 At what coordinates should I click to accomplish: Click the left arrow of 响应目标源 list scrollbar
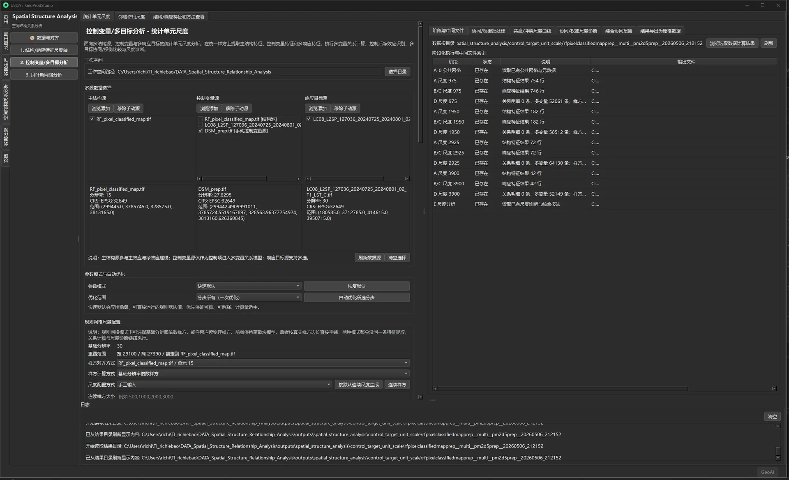coord(307,179)
